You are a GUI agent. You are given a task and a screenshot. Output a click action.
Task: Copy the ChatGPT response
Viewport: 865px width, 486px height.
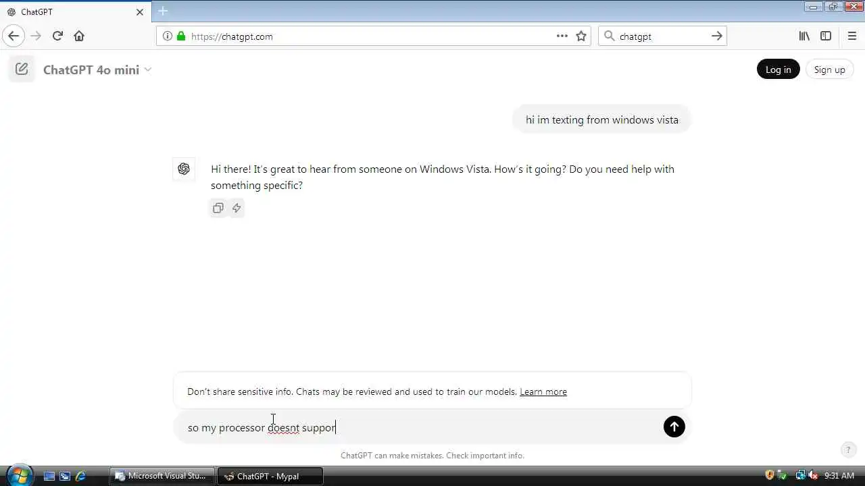pos(218,208)
